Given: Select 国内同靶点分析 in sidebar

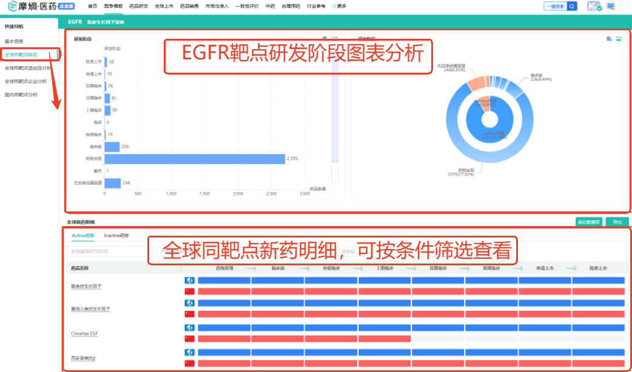Looking at the screenshot, I should 21,95.
